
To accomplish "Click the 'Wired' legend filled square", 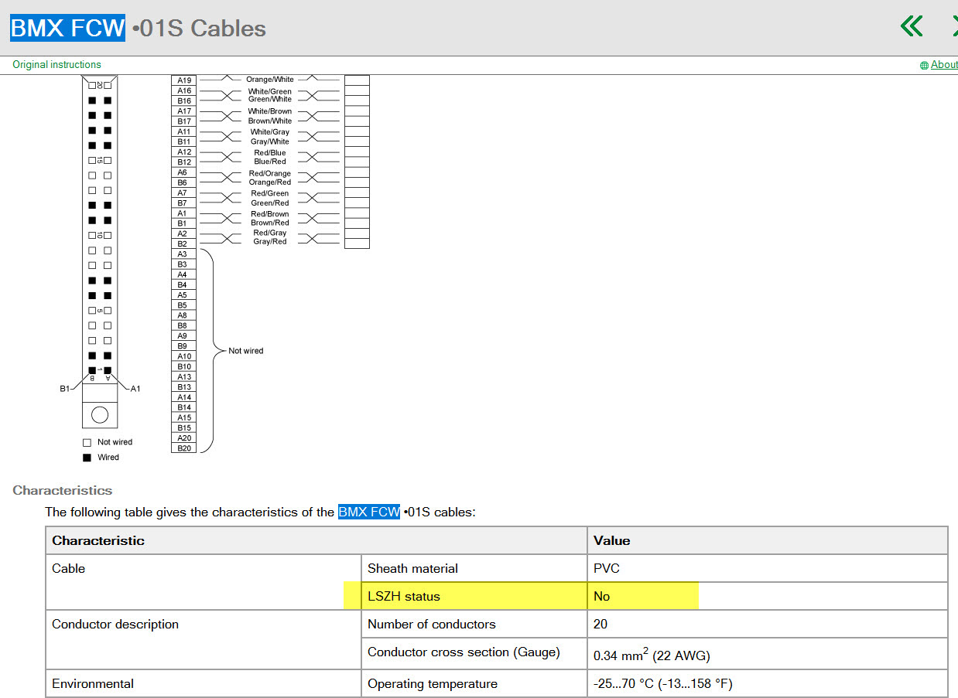I will pos(87,458).
